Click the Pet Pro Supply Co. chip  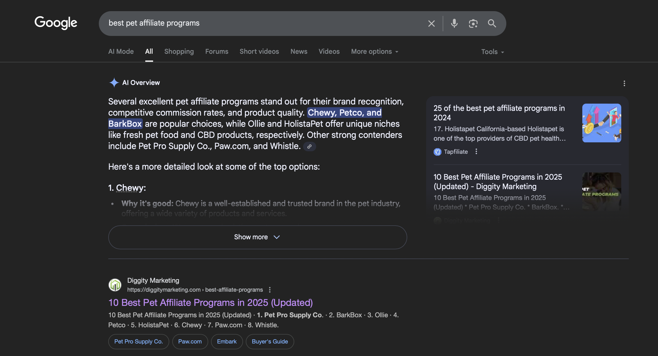coord(139,342)
